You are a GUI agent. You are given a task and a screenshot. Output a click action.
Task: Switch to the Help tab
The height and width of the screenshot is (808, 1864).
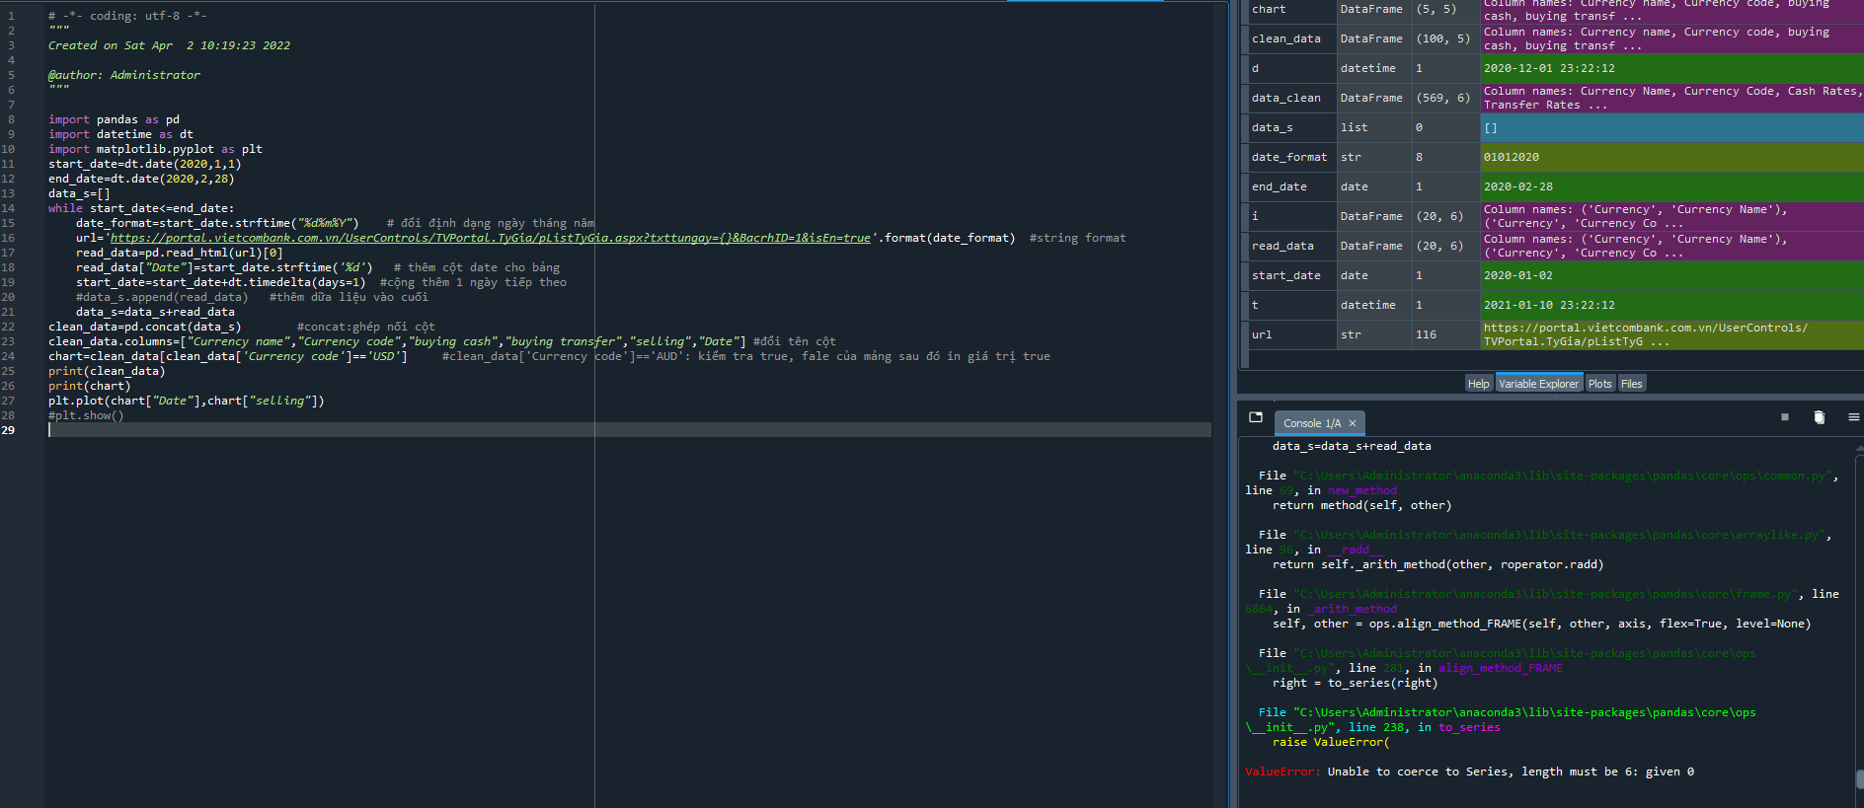[1478, 384]
